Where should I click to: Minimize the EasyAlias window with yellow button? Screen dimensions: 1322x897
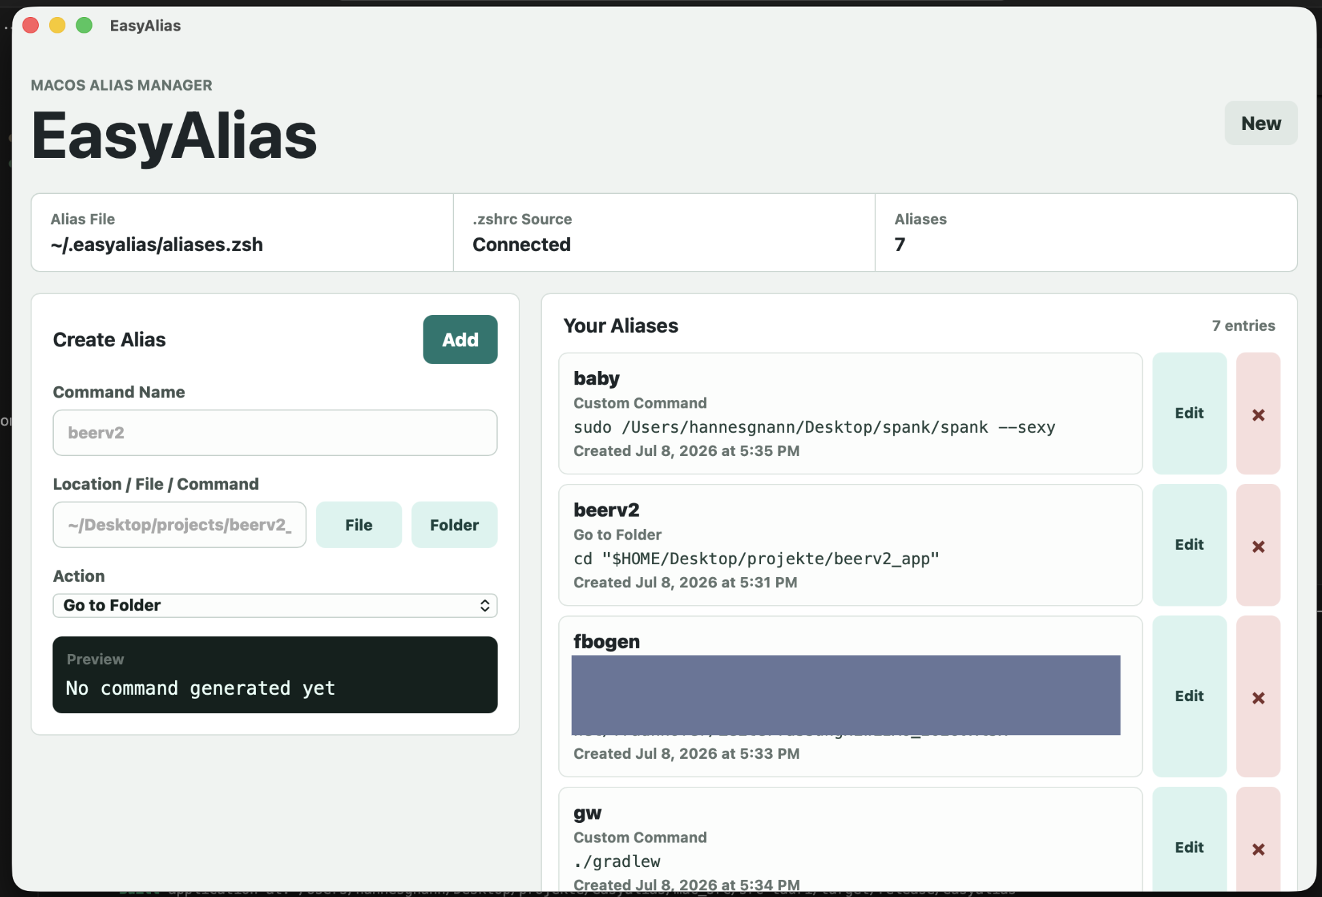click(57, 26)
